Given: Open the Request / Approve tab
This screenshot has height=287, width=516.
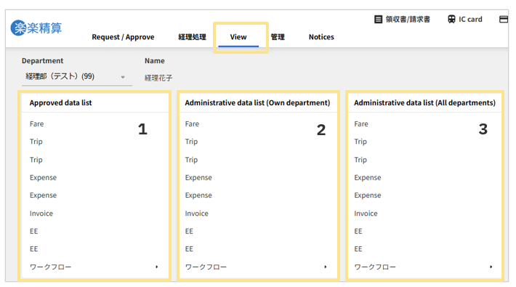Looking at the screenshot, I should coord(123,37).
